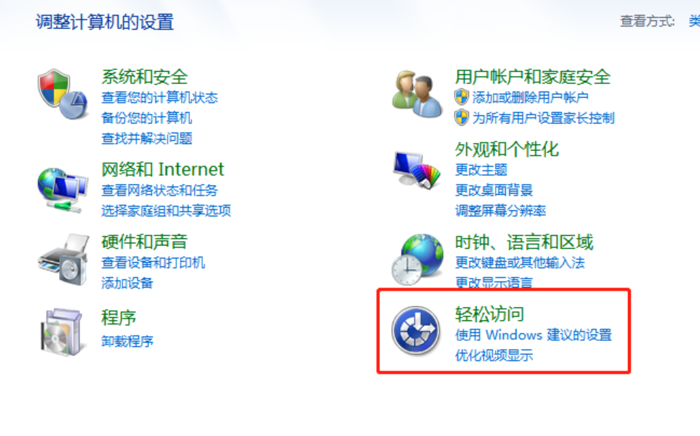Click 添加或删除用户帐户 link
The width and height of the screenshot is (700, 436).
(x=530, y=97)
